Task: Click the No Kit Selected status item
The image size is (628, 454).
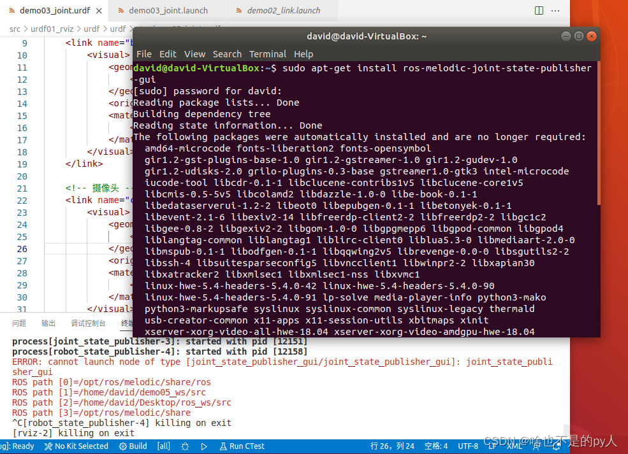Action: [76, 446]
